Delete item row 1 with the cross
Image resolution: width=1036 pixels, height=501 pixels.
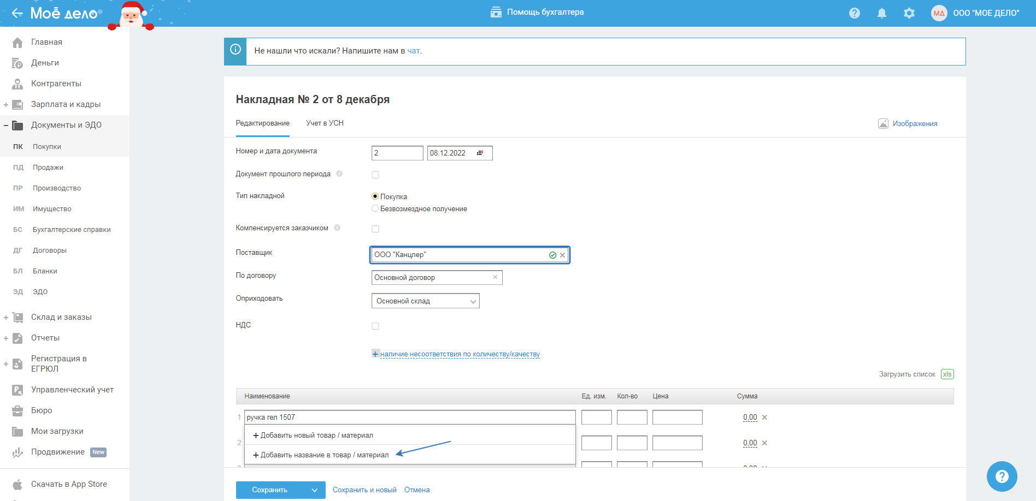(x=764, y=417)
